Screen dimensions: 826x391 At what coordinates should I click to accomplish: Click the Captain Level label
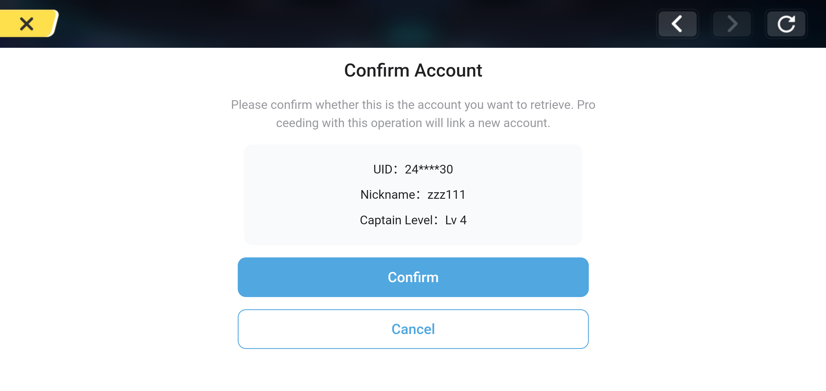398,220
